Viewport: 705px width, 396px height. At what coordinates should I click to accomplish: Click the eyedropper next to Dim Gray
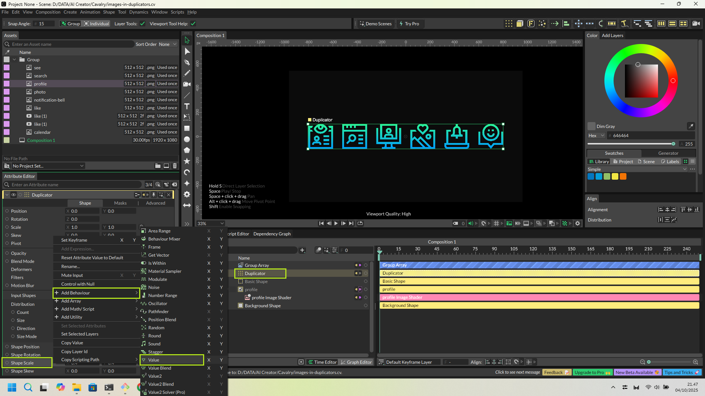coord(691,126)
